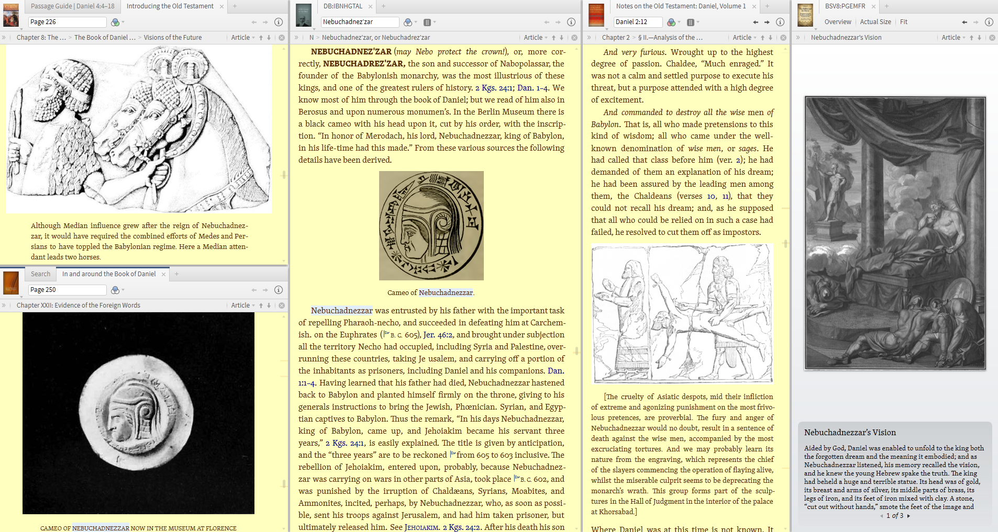The height and width of the screenshot is (532, 998).
Task: Show next image using 1 of 3 pager arrow
Action: point(908,516)
